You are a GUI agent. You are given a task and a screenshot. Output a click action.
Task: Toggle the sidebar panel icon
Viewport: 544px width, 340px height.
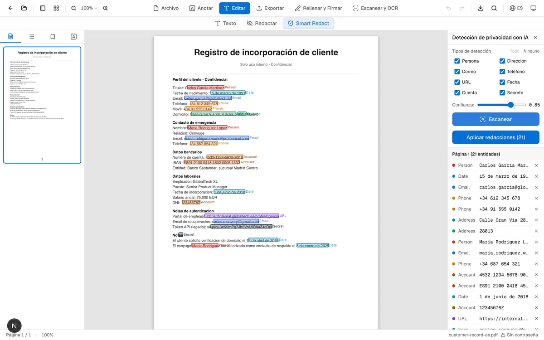pos(43,8)
